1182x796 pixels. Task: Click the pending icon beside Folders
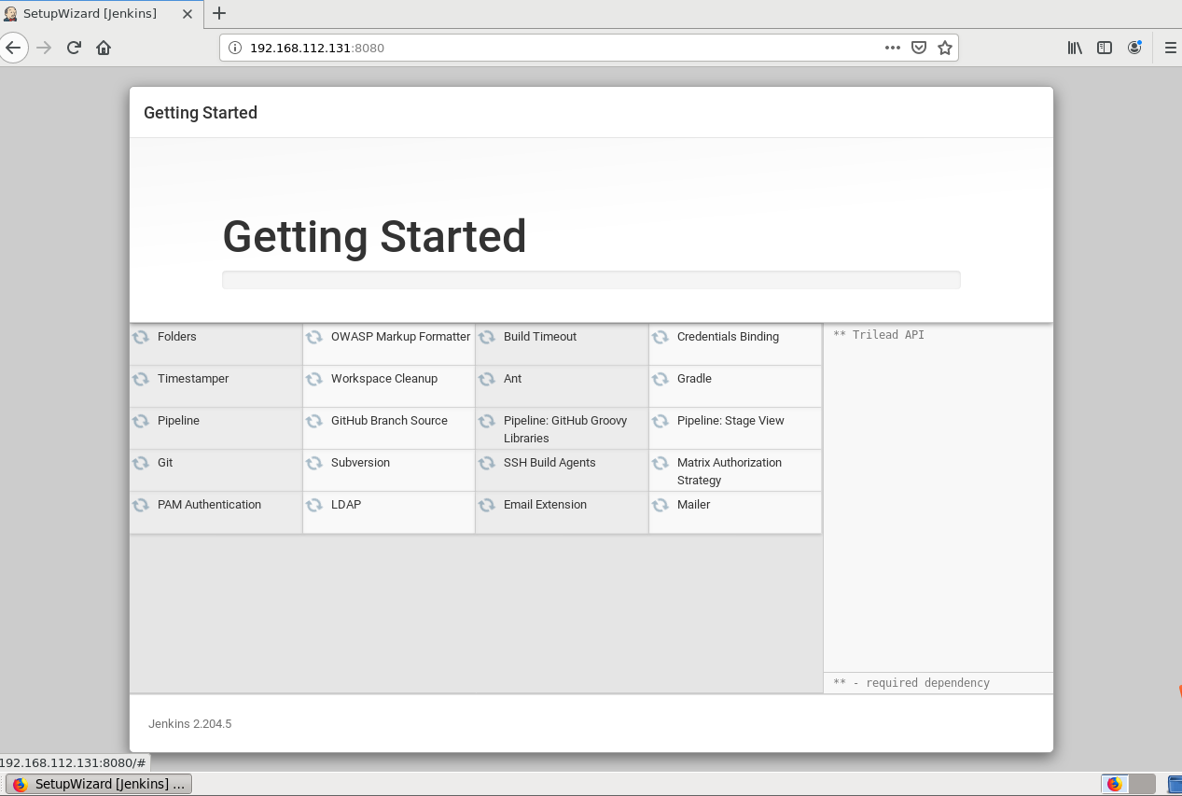click(x=141, y=337)
